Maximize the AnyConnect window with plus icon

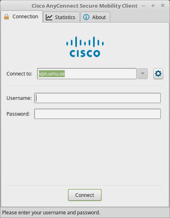click(x=153, y=6)
